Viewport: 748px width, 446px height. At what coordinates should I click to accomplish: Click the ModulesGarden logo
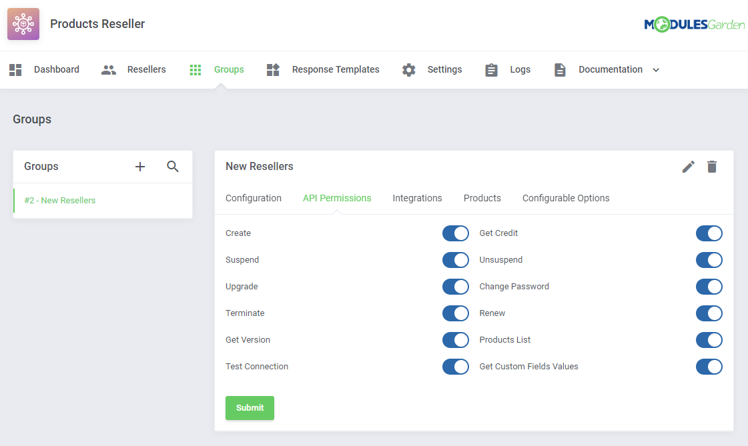(x=694, y=24)
